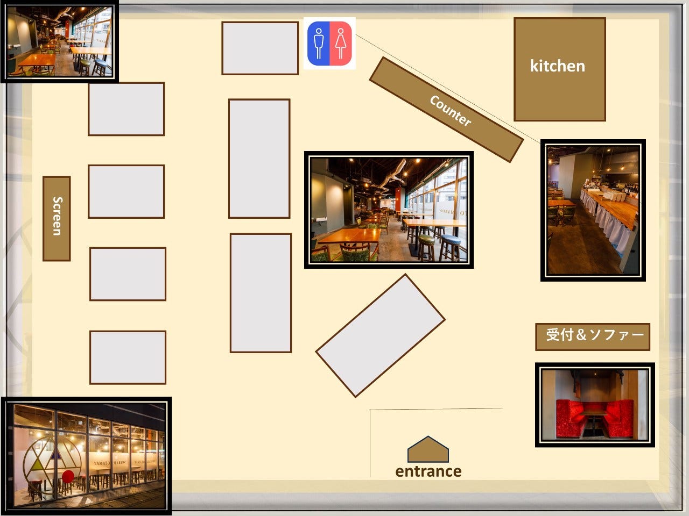Viewport: 689px width, 516px height.
Task: Select the grey table left of restroom icon
Action: tap(260, 48)
